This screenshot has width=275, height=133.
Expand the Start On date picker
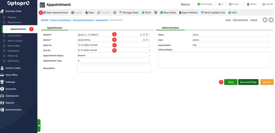pyautogui.click(x=149, y=45)
